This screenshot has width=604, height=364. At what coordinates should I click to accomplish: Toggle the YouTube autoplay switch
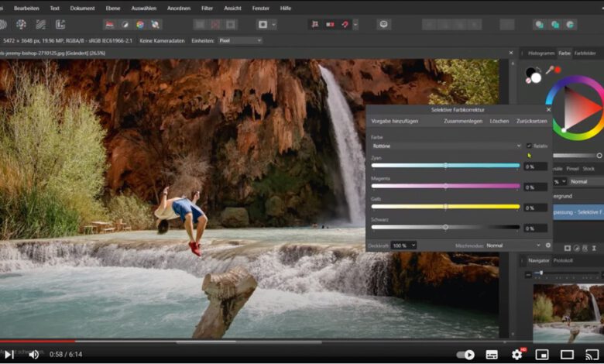465,354
